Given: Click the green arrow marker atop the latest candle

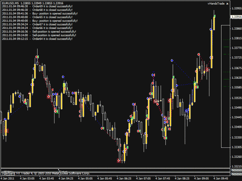Looking at the screenshot, I should point(215,16).
